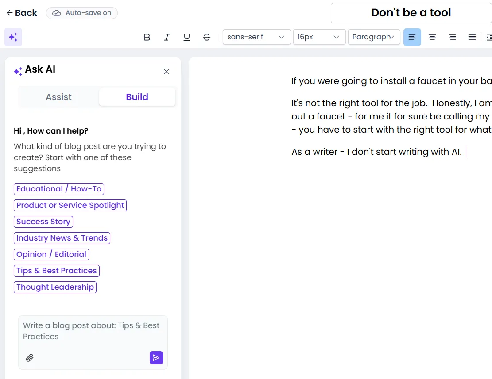Toggle strikethrough formatting

[x=207, y=37]
